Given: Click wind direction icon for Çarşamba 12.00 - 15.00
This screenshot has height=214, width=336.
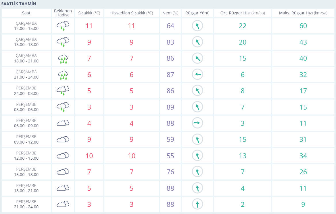Looking at the screenshot, I should click(197, 26).
